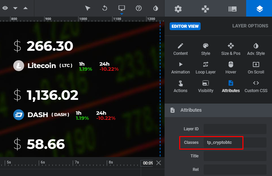Open the slide background image tab

233,9
